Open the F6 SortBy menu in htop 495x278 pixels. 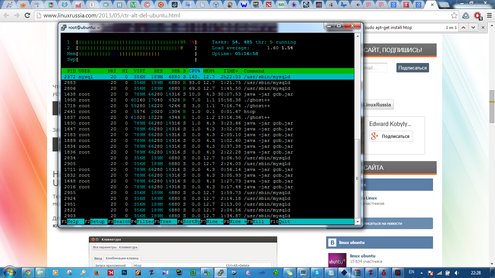(189, 222)
